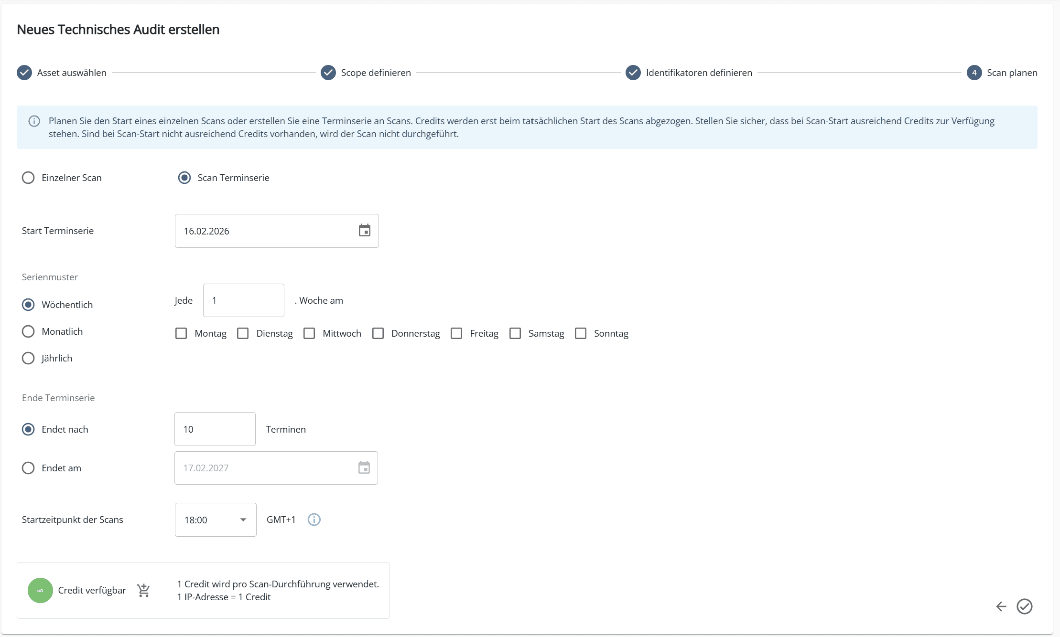Image resolution: width=1060 pixels, height=637 pixels.
Task: Click the info icon in the notice banner
Action: pyautogui.click(x=34, y=121)
